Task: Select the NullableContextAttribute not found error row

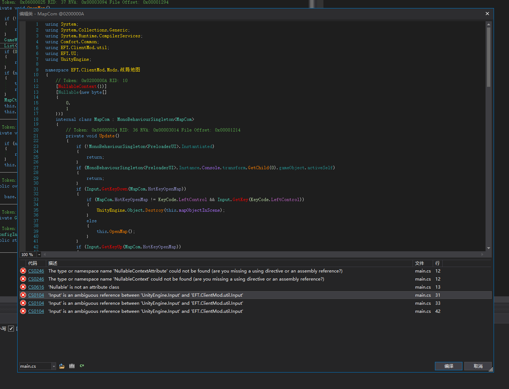Action: [195, 271]
